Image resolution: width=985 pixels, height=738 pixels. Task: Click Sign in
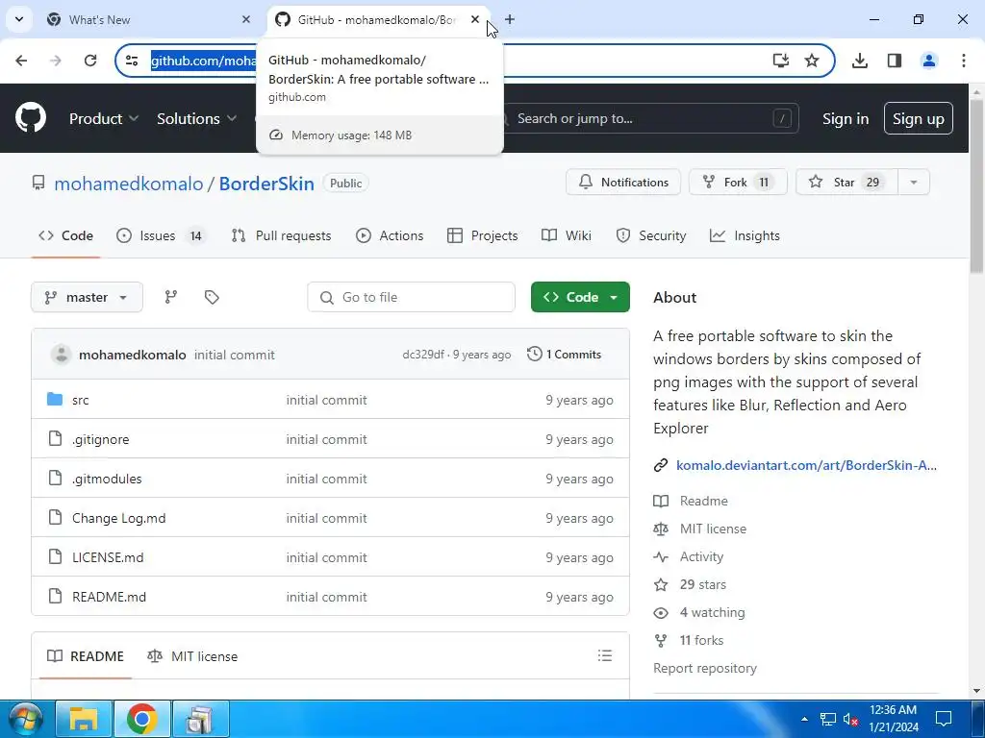tap(846, 118)
